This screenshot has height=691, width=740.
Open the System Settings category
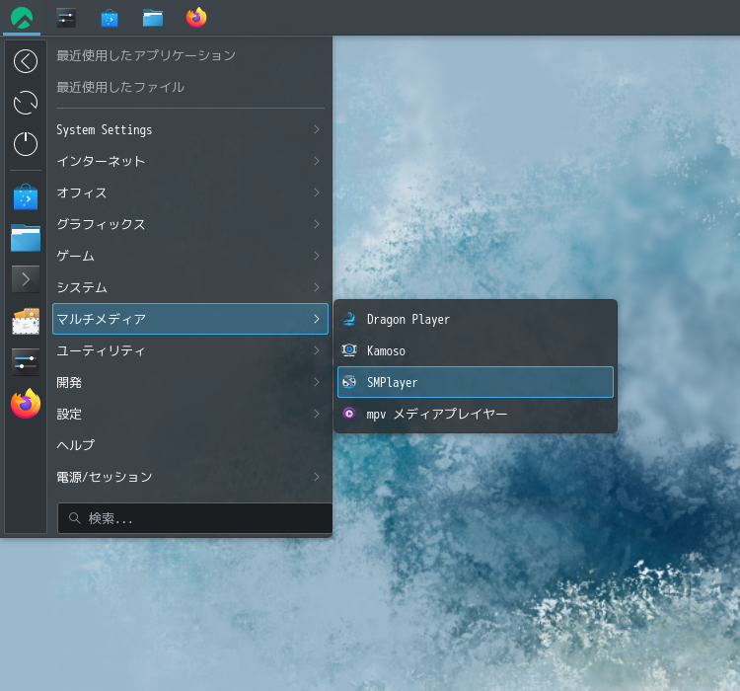click(189, 129)
